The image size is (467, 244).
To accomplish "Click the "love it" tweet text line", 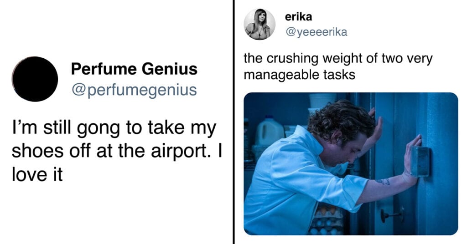I will [37, 174].
